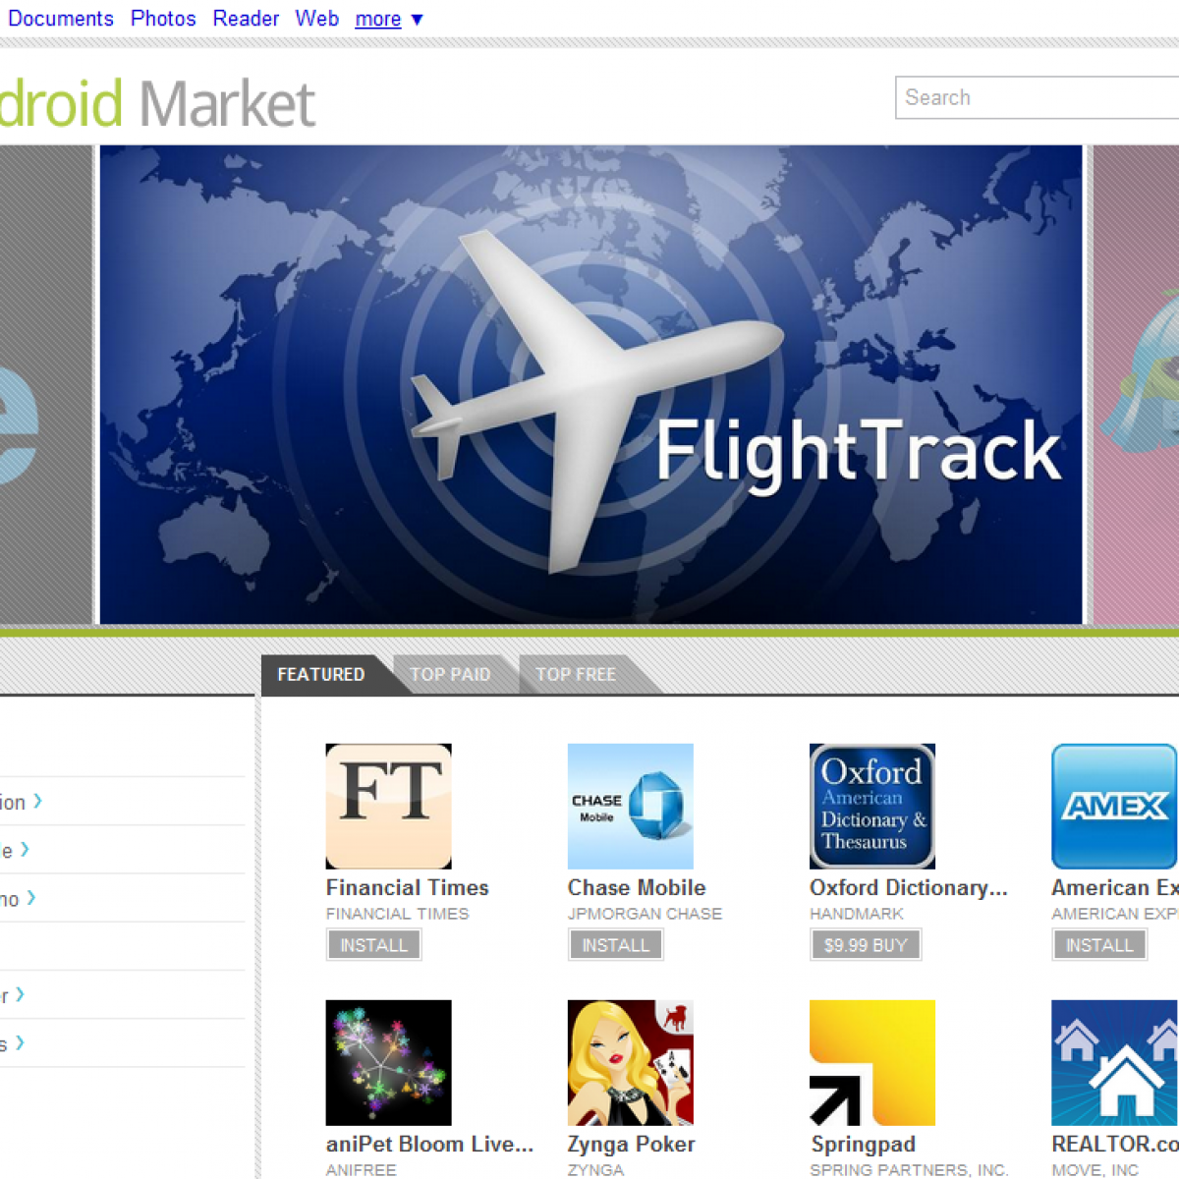Screen dimensions: 1179x1179
Task: Select the Springpad app icon
Action: (x=871, y=1062)
